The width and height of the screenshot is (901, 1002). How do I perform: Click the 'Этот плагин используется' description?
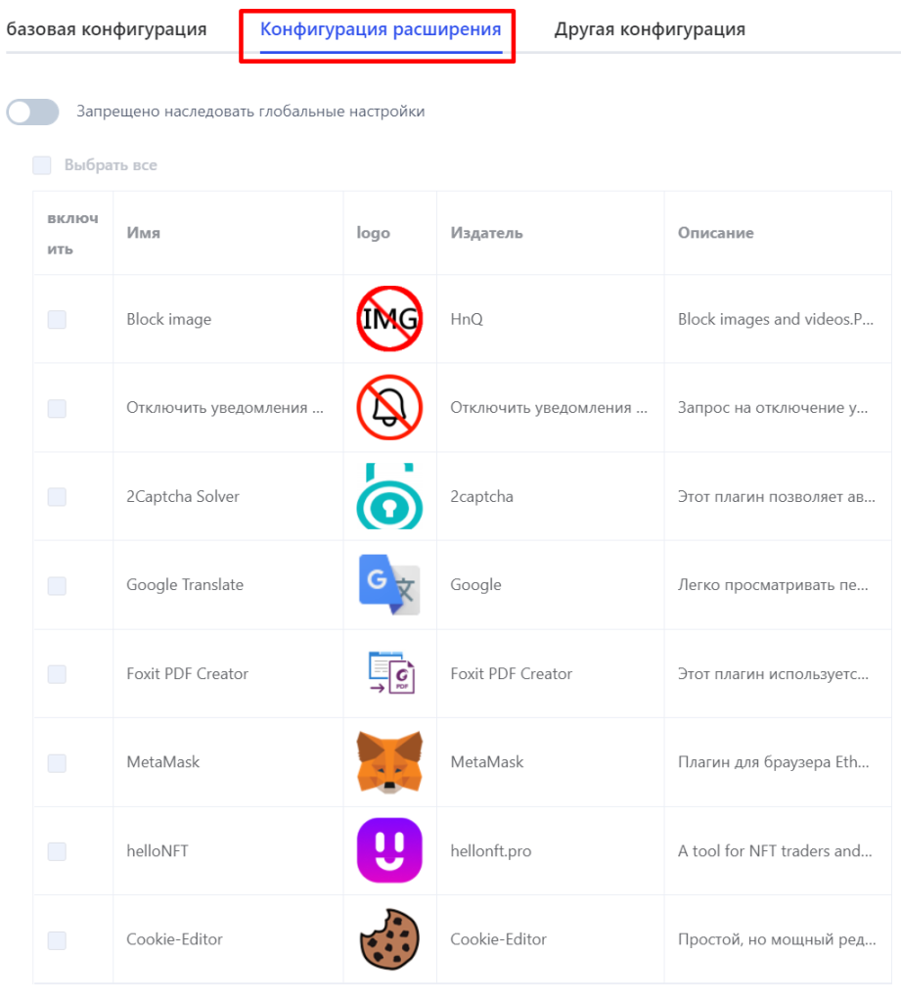point(773,673)
